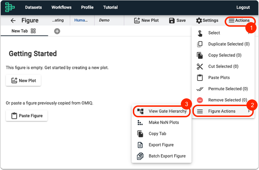Click the Logout link
259x170 pixels.
click(243, 7)
